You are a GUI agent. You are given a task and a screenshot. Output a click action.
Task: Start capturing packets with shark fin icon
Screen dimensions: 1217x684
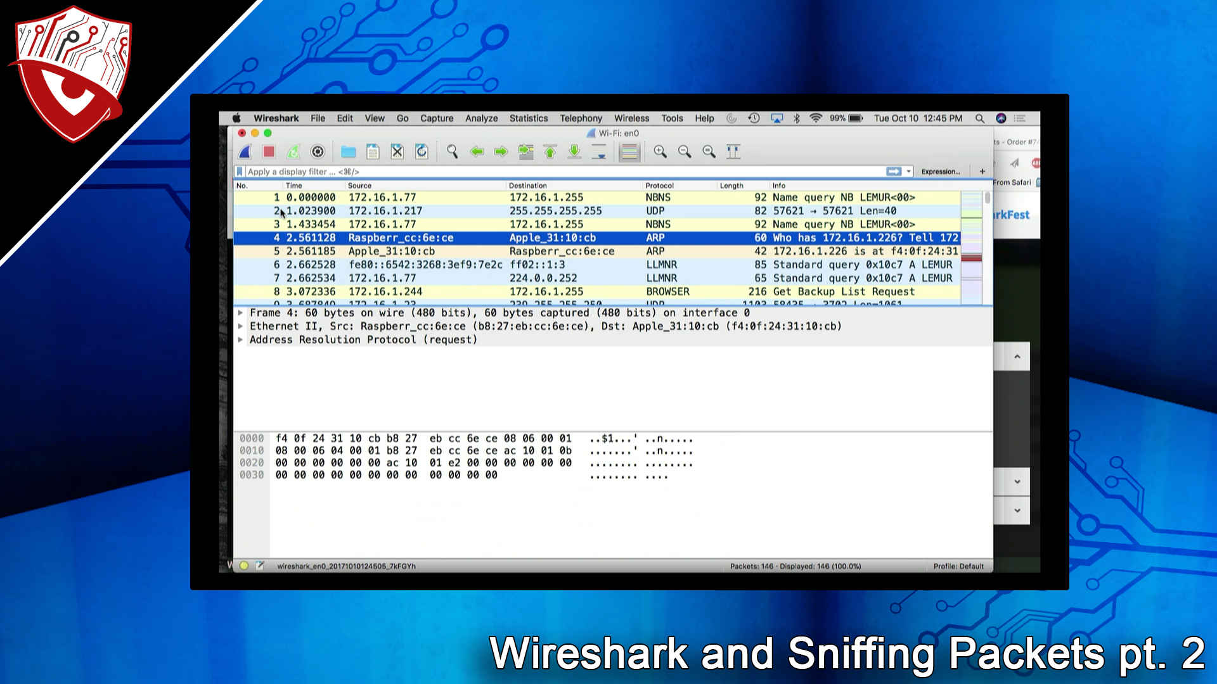(x=245, y=151)
